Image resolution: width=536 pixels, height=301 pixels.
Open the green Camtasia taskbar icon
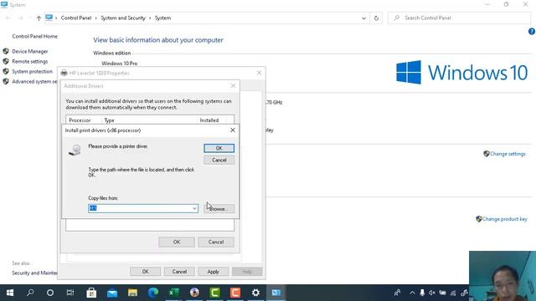click(x=214, y=293)
